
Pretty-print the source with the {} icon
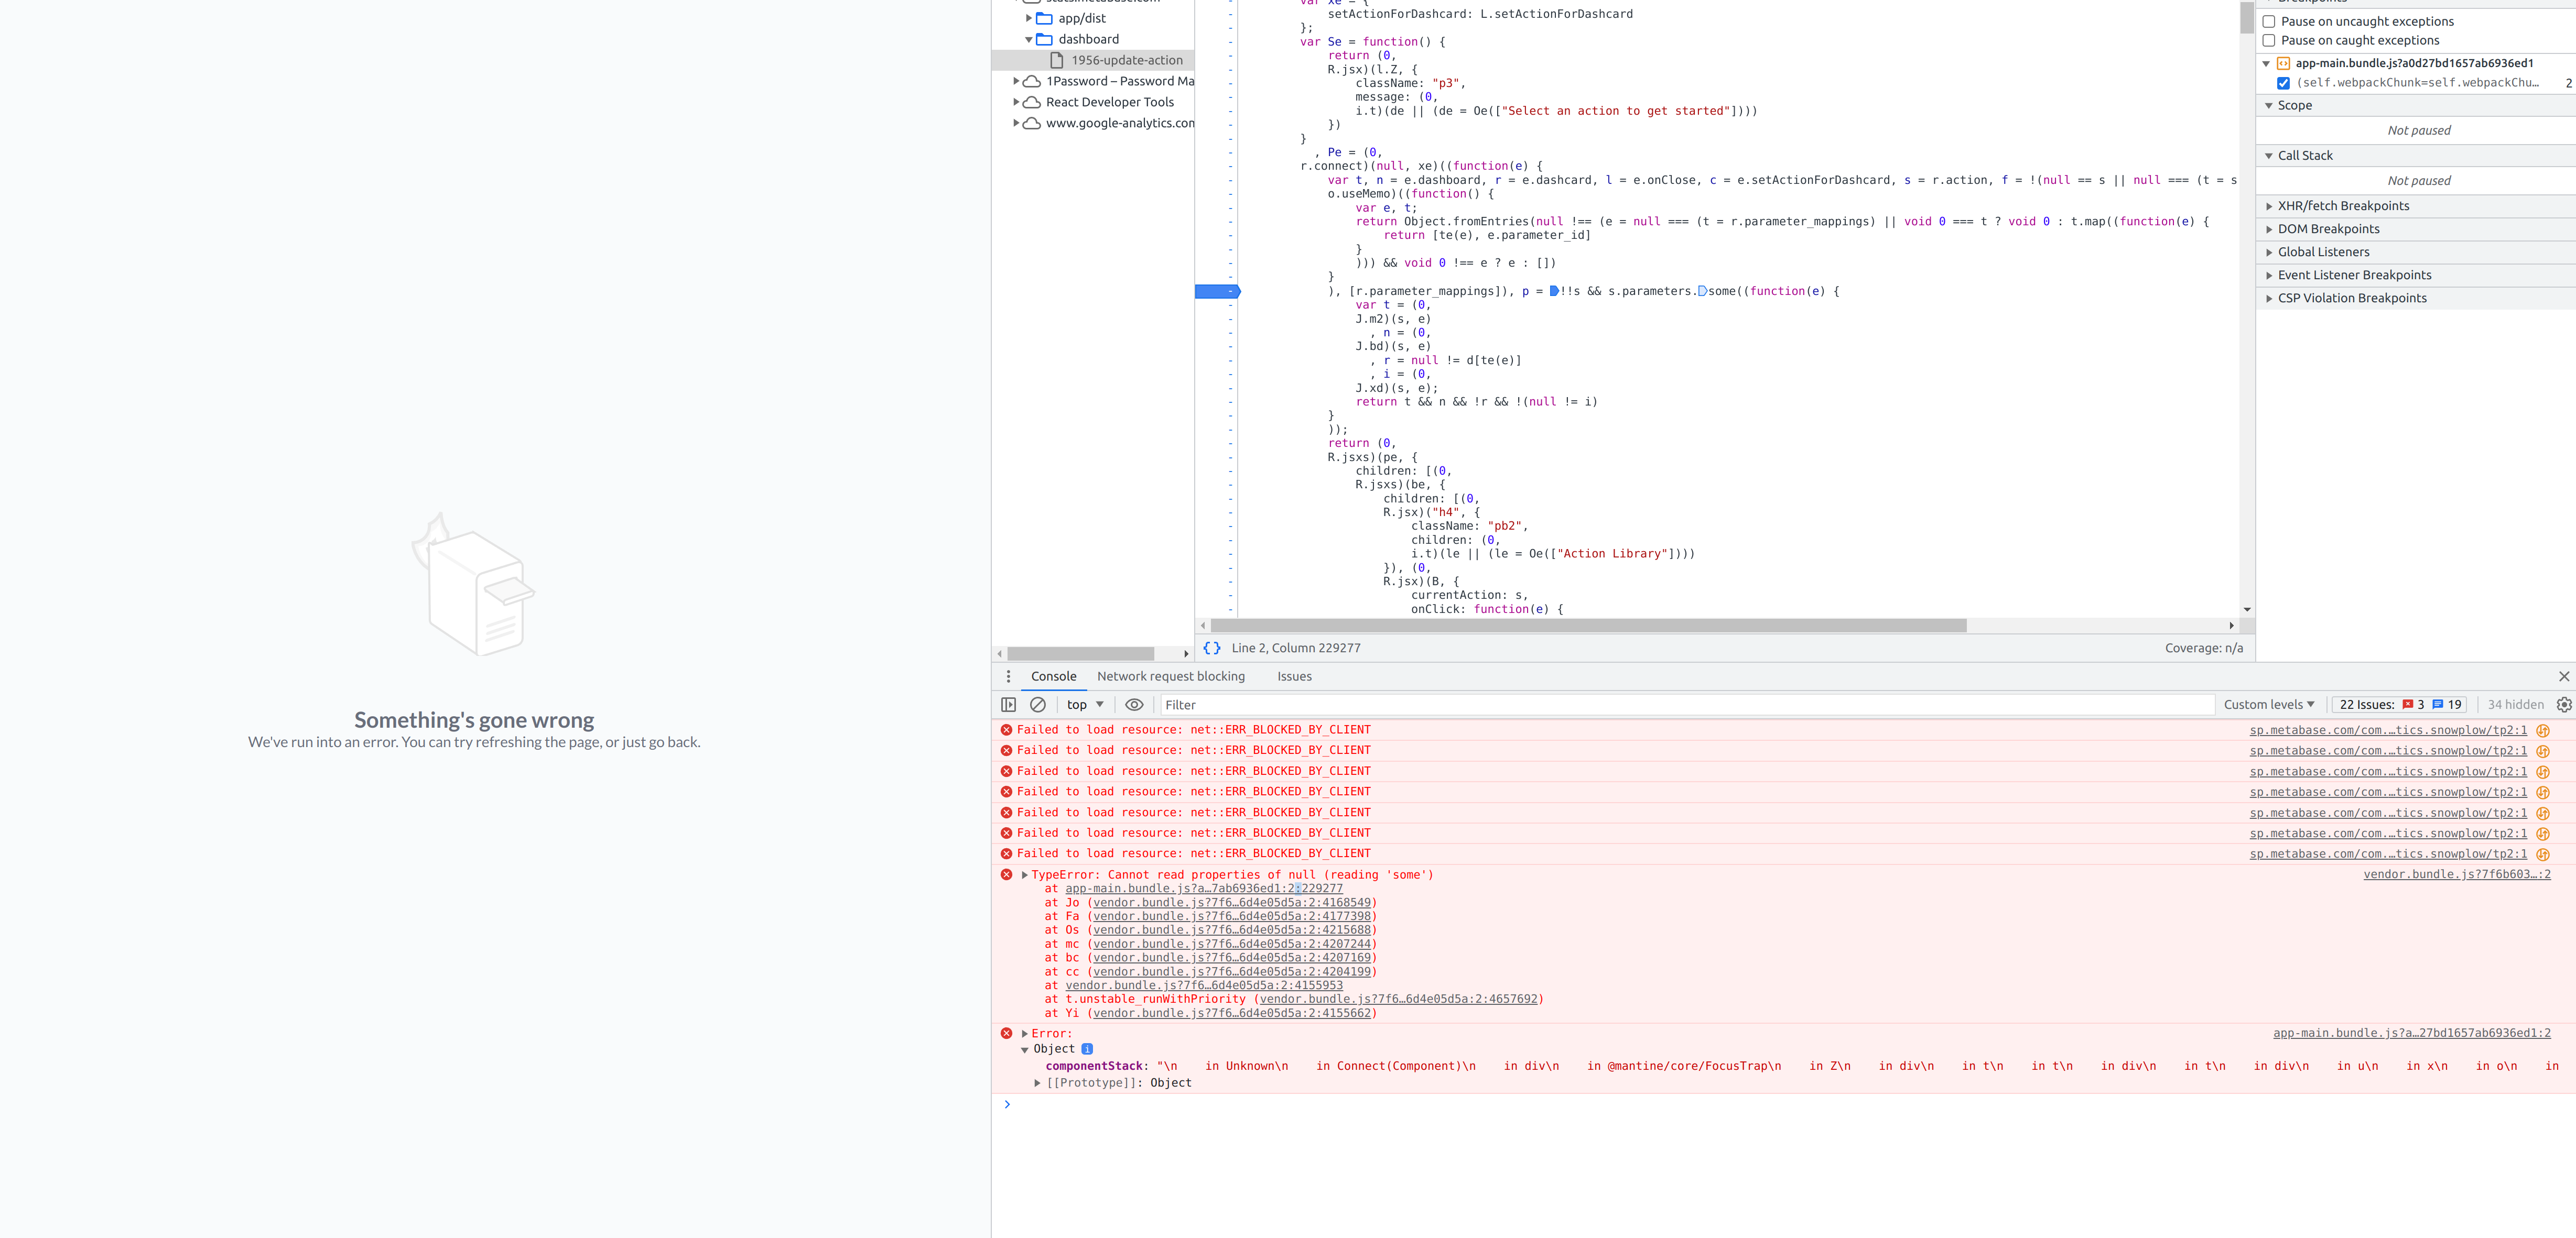click(x=1211, y=648)
